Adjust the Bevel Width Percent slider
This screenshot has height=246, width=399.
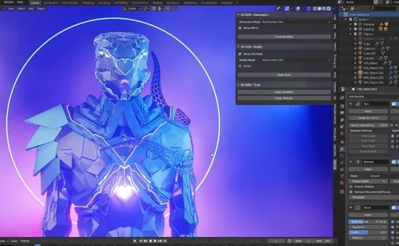(x=368, y=222)
